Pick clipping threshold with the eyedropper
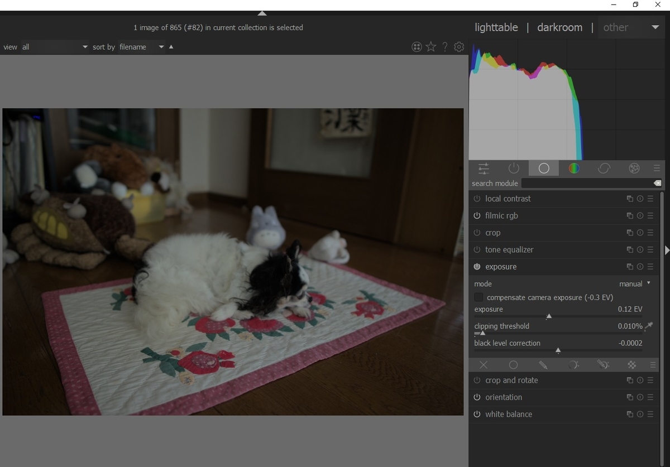 (x=649, y=326)
